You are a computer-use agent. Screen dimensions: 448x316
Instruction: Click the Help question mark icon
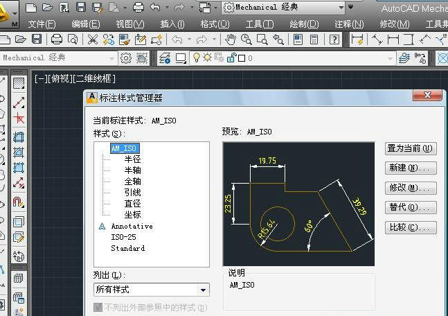point(334,39)
